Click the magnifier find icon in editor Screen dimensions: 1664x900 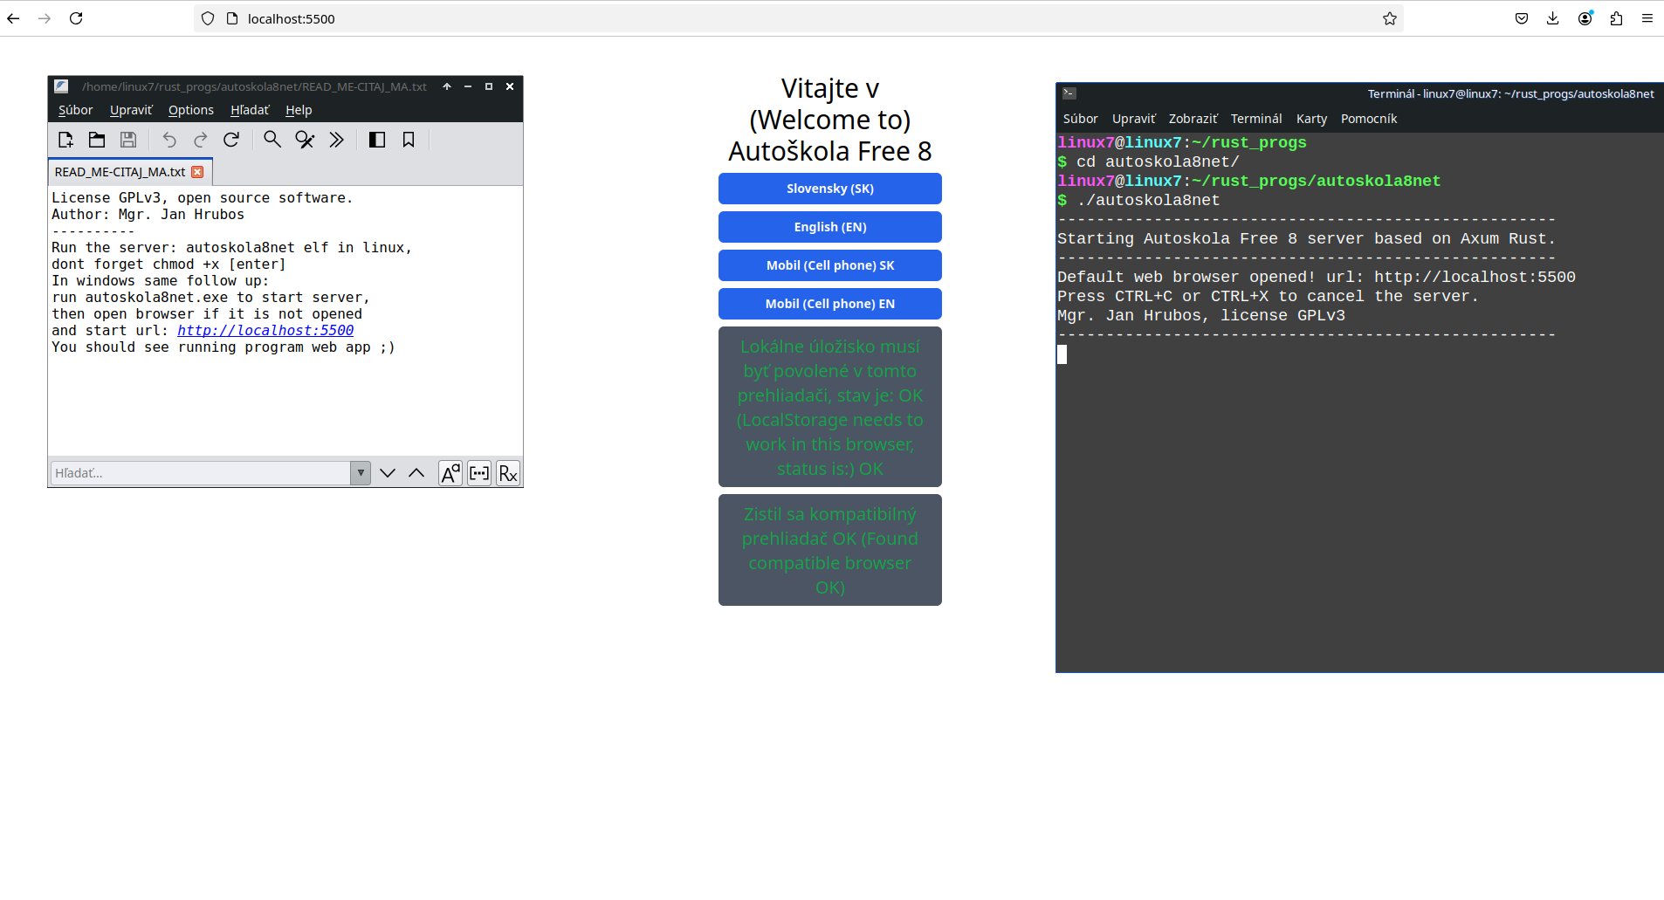(x=272, y=140)
